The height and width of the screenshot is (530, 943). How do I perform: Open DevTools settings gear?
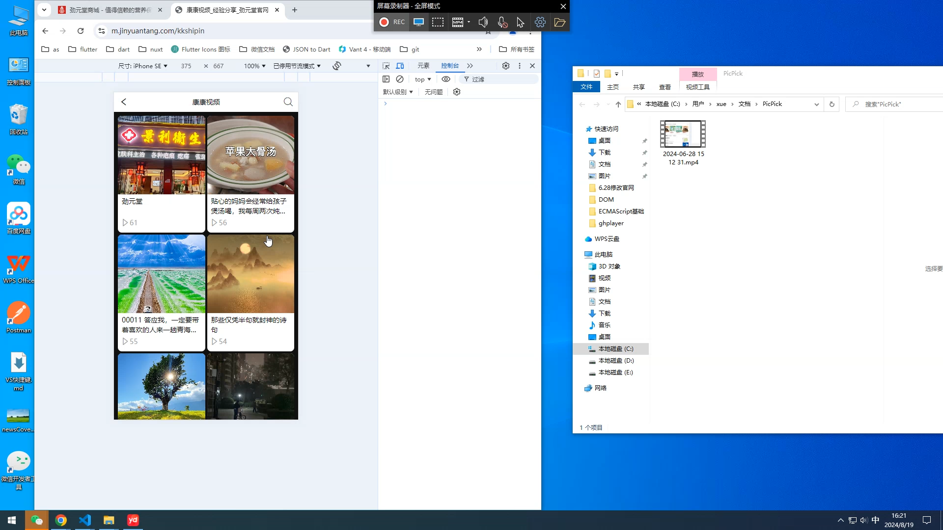[x=506, y=66]
